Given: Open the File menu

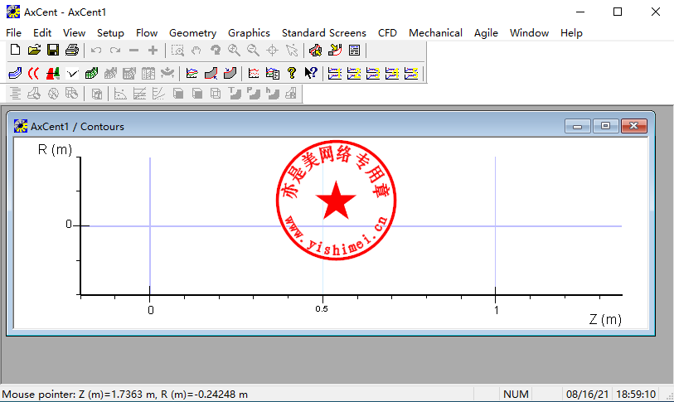Looking at the screenshot, I should pyautogui.click(x=14, y=33).
